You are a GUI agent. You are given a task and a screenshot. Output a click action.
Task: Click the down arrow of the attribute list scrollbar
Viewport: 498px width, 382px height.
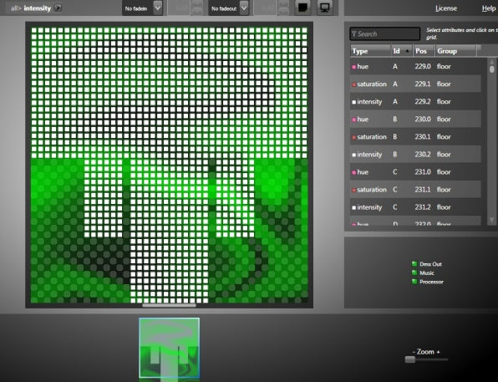[492, 220]
